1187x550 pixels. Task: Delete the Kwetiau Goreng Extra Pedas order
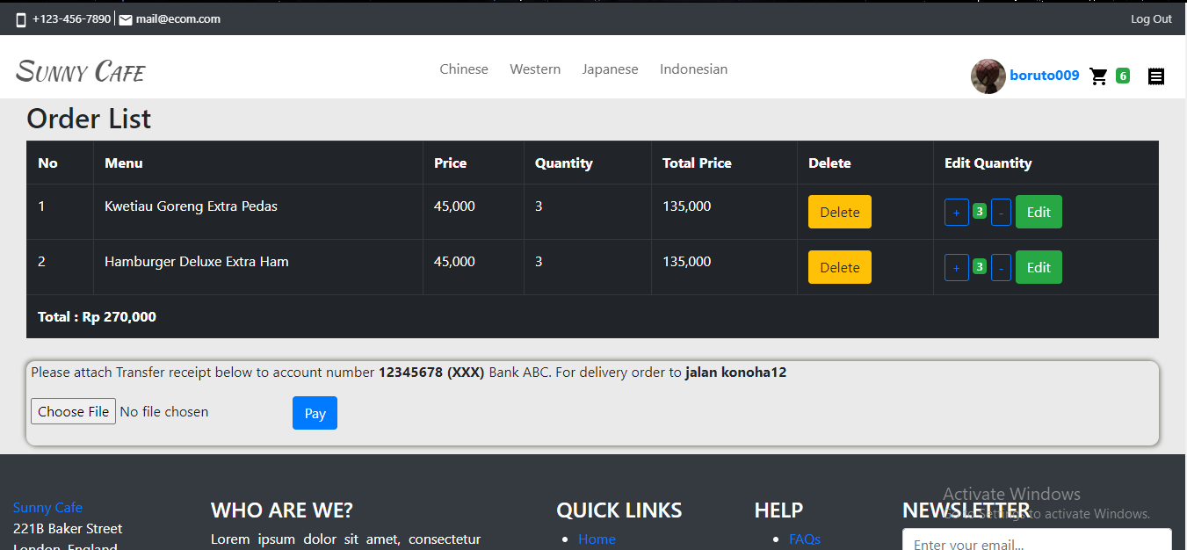tap(839, 212)
